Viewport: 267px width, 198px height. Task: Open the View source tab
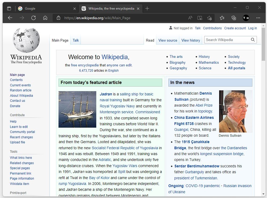168,40
